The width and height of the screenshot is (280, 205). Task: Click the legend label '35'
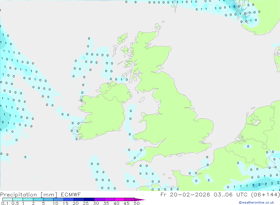(x=106, y=203)
